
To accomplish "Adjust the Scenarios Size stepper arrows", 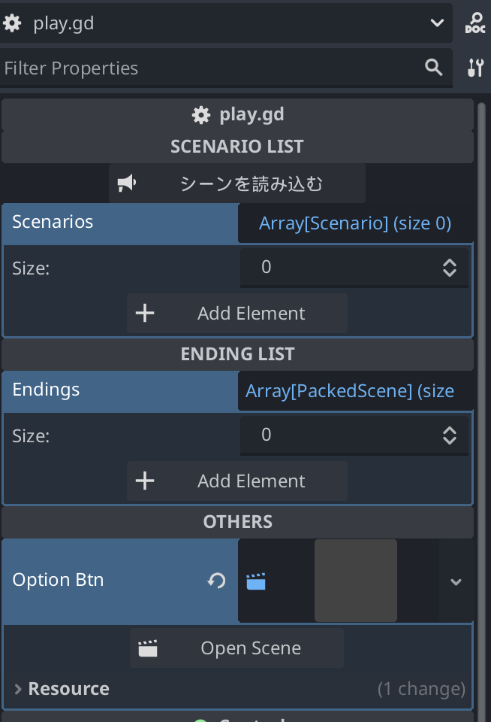I will [449, 268].
